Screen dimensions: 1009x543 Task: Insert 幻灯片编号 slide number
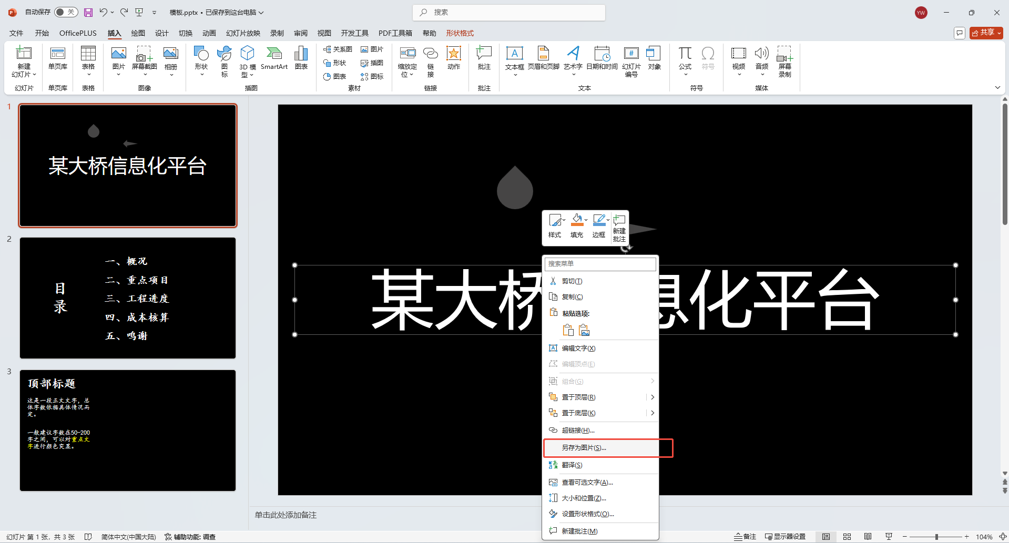pyautogui.click(x=631, y=62)
